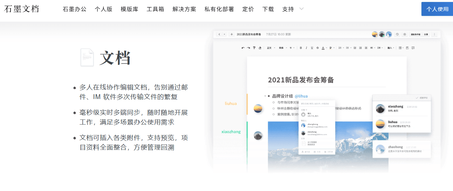Open the line spacing options
Image resolution: width=453 pixels, height=191 pixels.
tap(379, 48)
